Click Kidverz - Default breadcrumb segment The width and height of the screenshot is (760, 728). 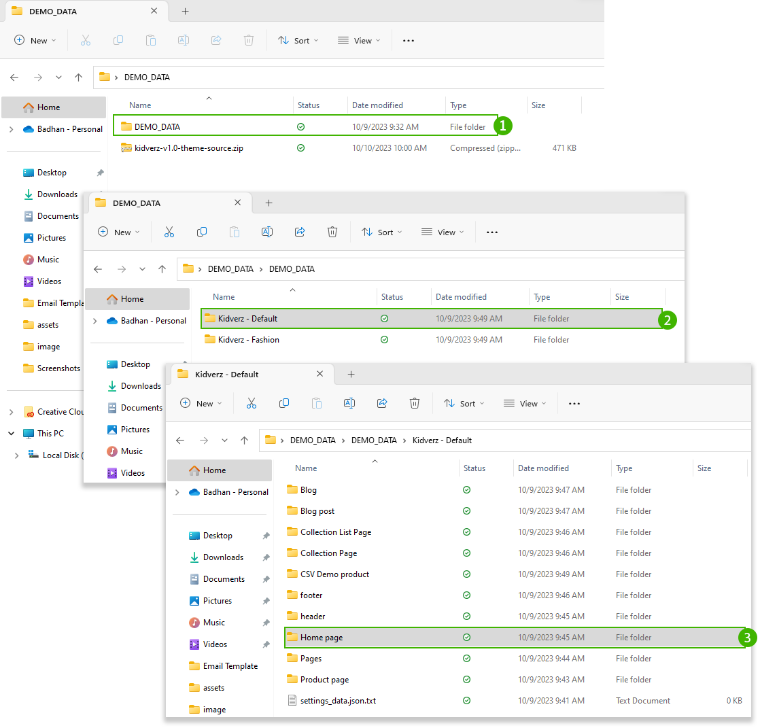442,440
